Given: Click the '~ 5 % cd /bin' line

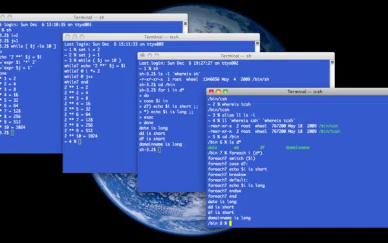Looking at the screenshot, I should pos(224,137).
